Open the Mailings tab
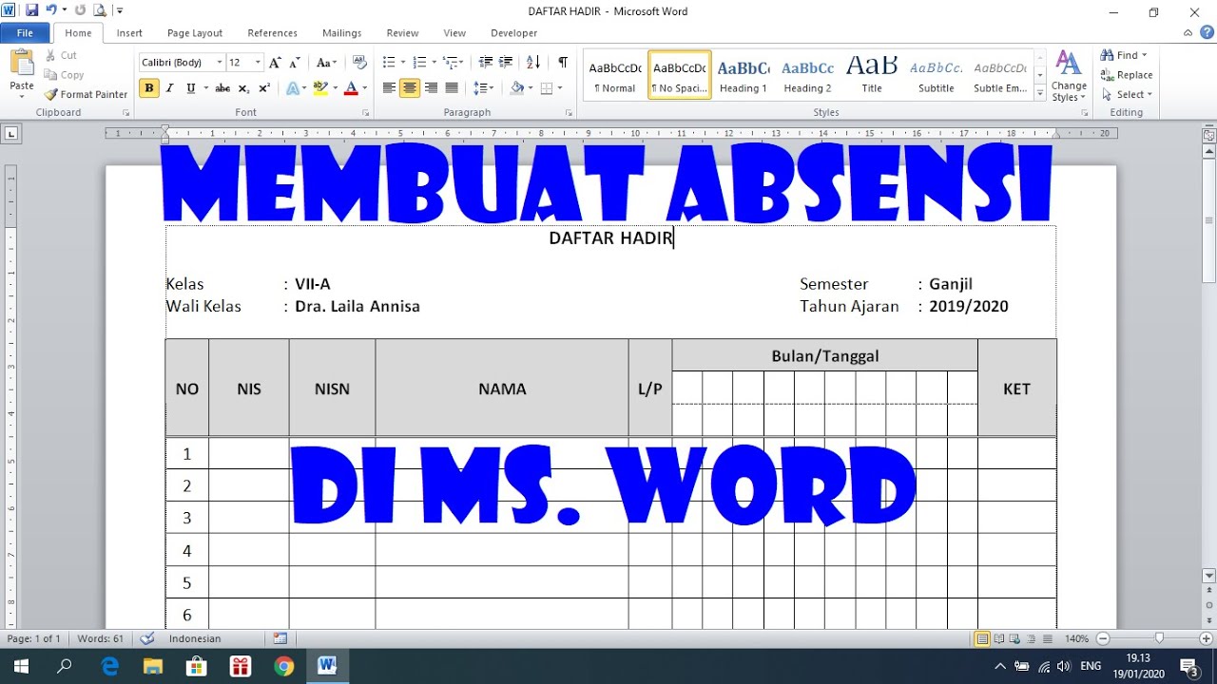This screenshot has height=684, width=1217. [x=341, y=32]
